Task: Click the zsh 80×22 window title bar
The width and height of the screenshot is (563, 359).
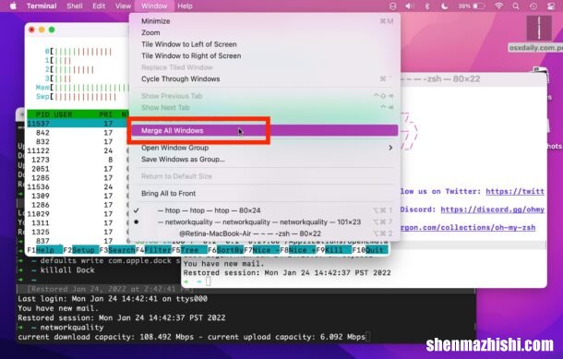Action: tap(473, 78)
